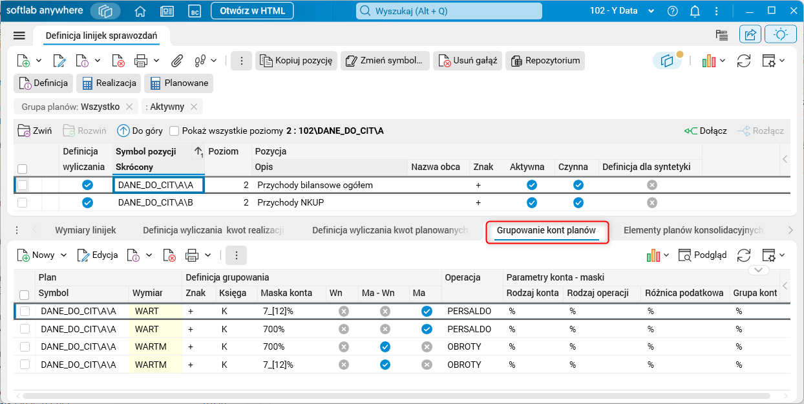
Task: Open the help question mark icon
Action: click(x=673, y=11)
